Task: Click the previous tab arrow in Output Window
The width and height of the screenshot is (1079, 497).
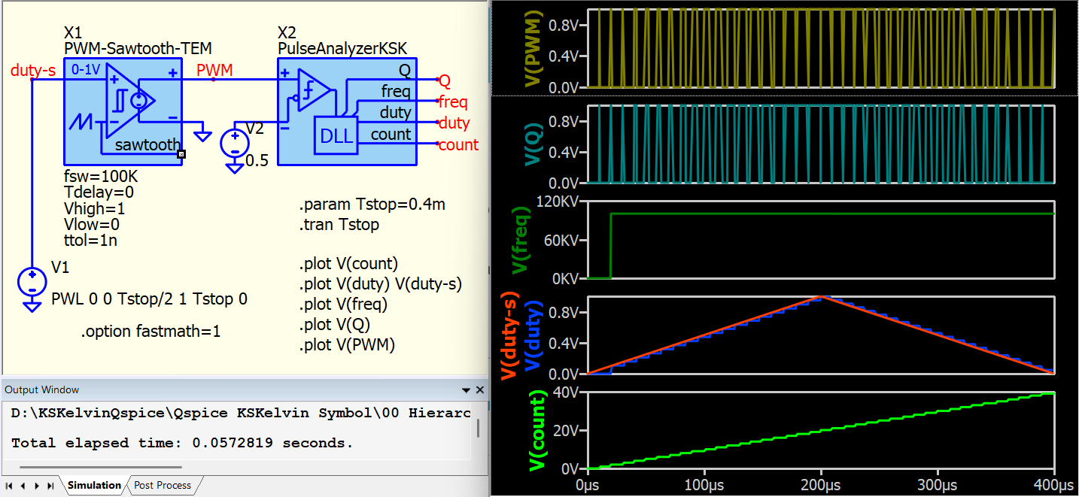Action: click(x=23, y=486)
